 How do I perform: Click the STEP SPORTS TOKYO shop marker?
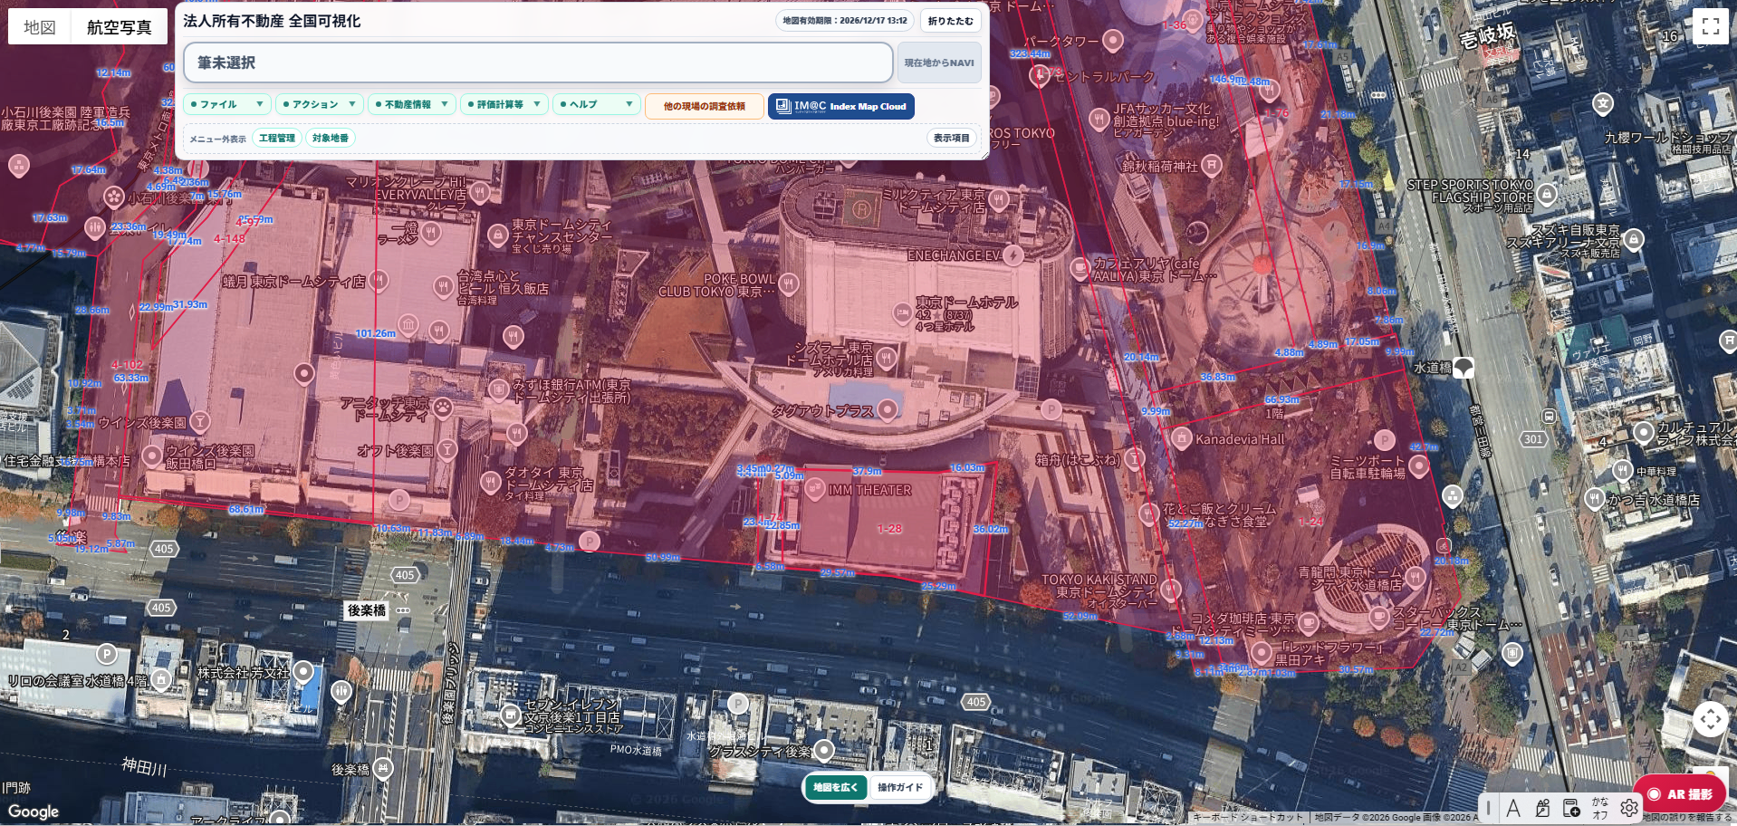tap(1547, 193)
